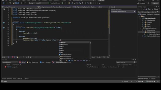Choose null from the IntelliSense list
Viewport: 161px width, 90px height.
(74, 52)
